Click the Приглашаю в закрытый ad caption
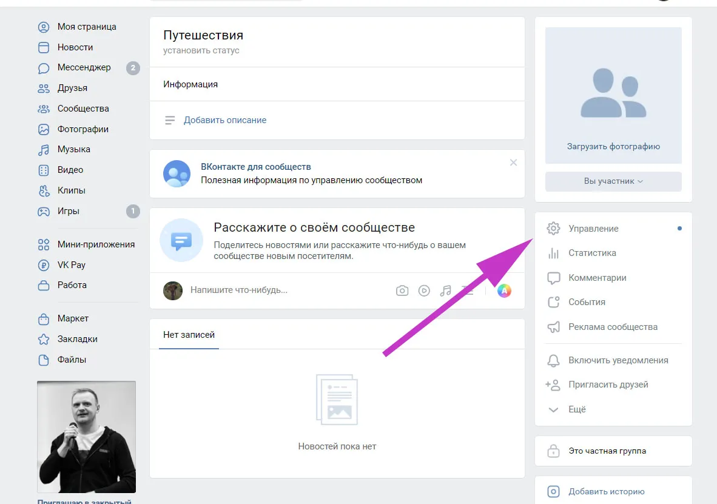This screenshot has height=504, width=717. point(84,502)
